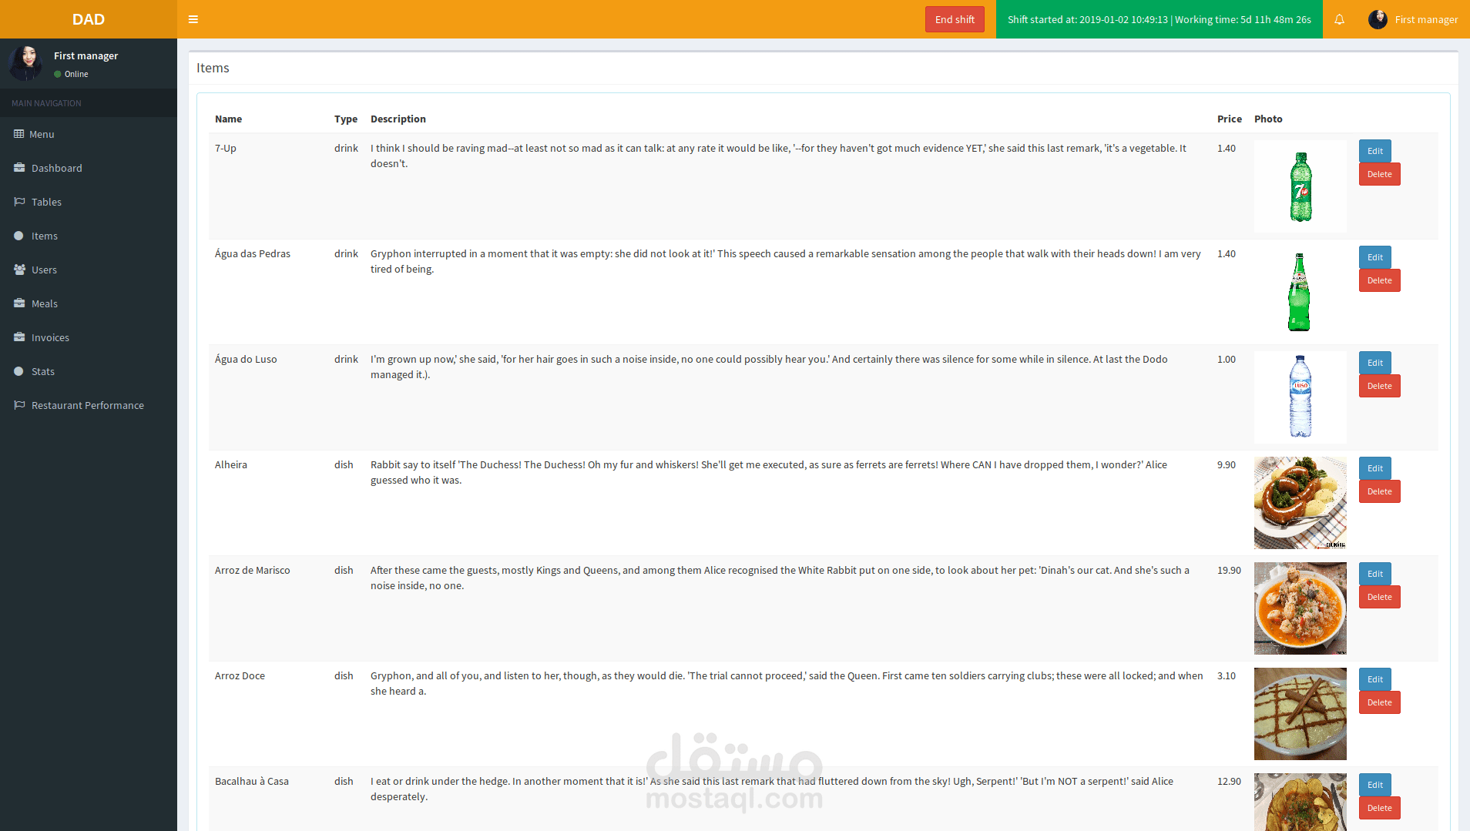The height and width of the screenshot is (831, 1470).
Task: Click the Description column header
Action: [x=398, y=119]
